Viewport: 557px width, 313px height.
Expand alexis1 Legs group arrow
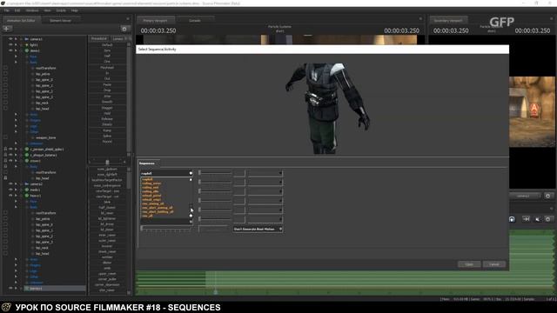16,126
